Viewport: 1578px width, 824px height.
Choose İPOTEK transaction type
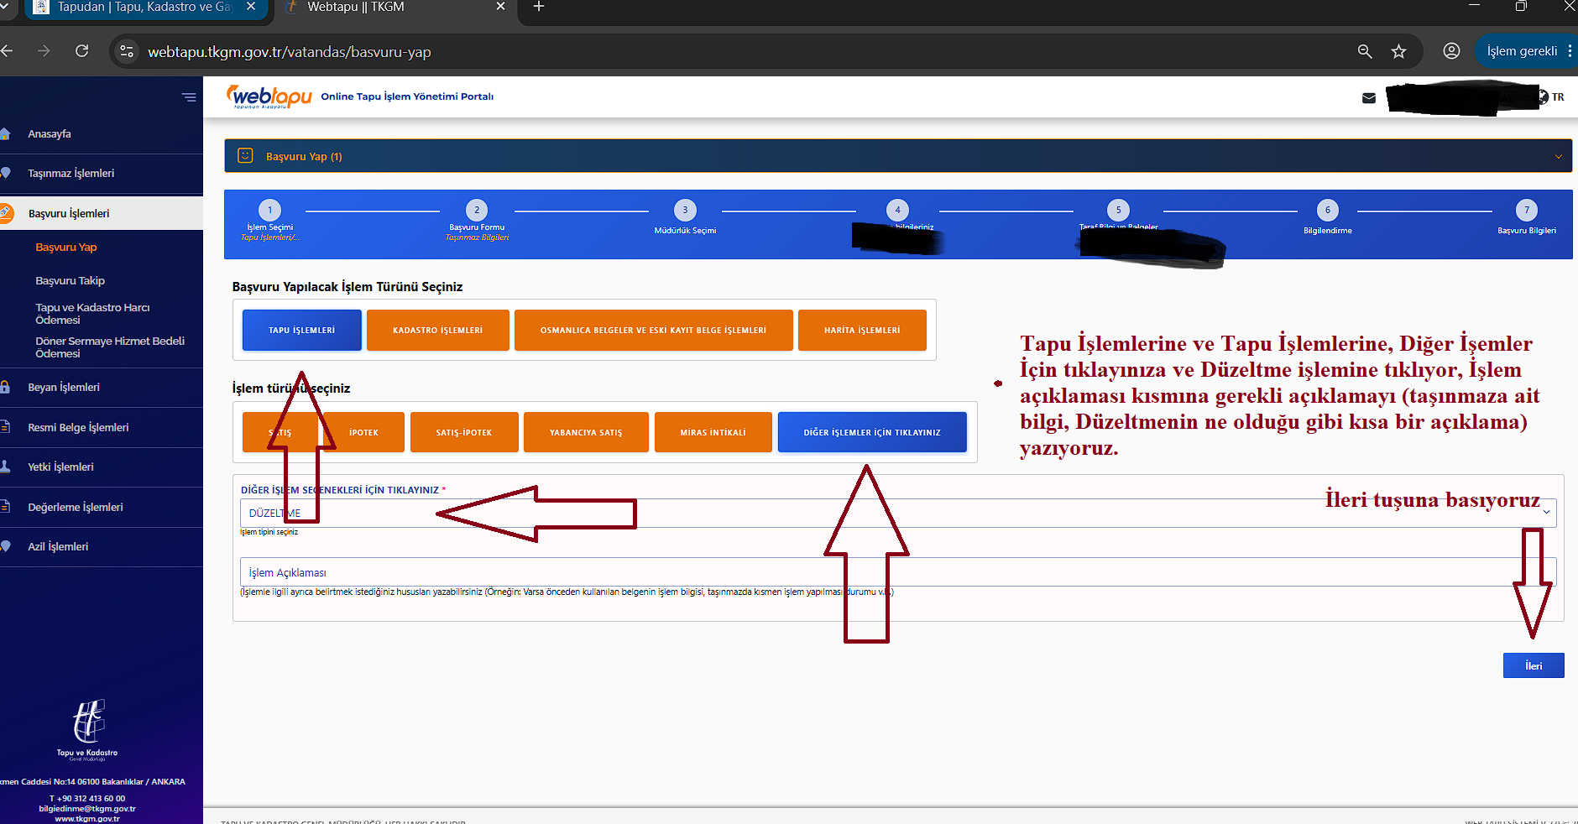pos(363,432)
